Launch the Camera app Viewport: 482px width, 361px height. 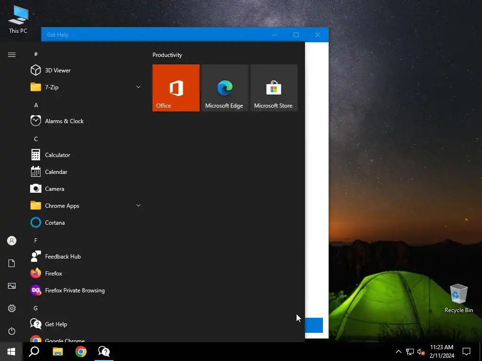point(86,189)
